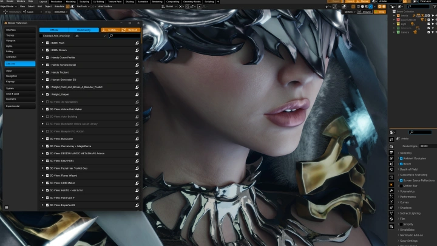Open the View Layer properties tab icon

(x=391, y=158)
